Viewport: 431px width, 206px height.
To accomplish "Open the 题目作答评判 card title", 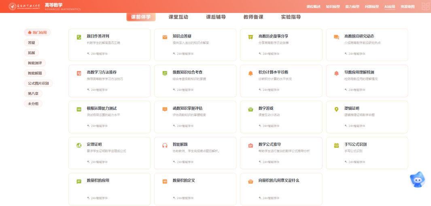I will point(98,36).
